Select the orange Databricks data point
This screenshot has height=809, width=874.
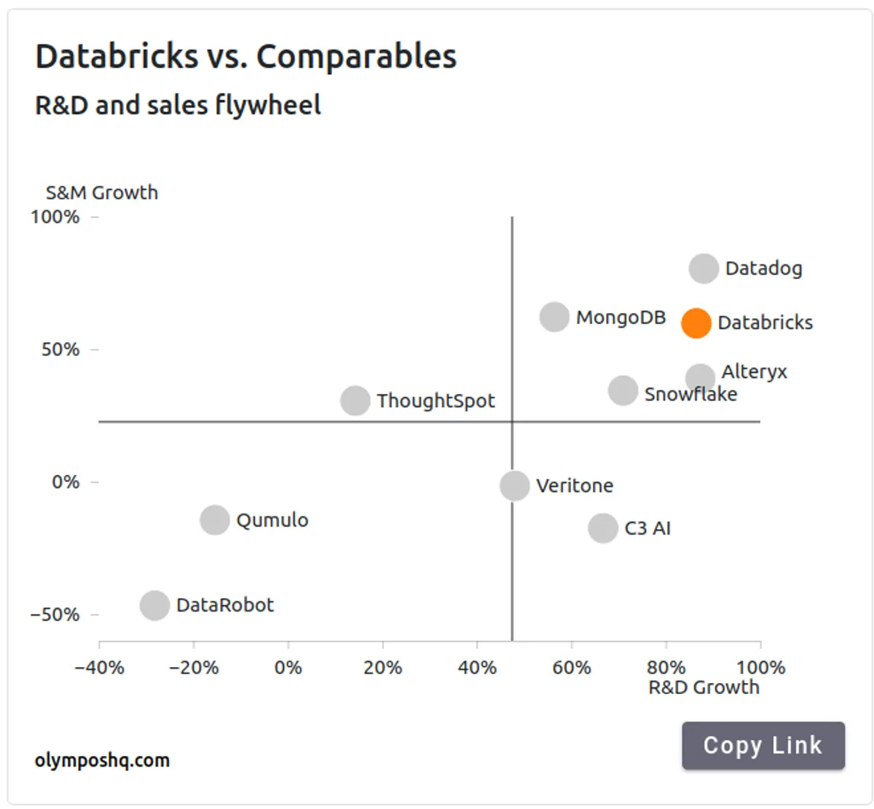[696, 323]
